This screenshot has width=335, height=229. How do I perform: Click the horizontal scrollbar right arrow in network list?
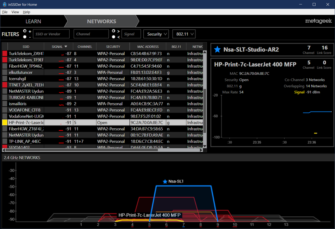(x=201, y=150)
